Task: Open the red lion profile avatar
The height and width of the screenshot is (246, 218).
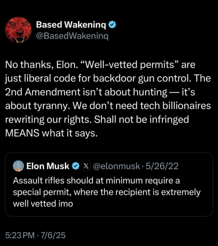Action: [x=18, y=30]
